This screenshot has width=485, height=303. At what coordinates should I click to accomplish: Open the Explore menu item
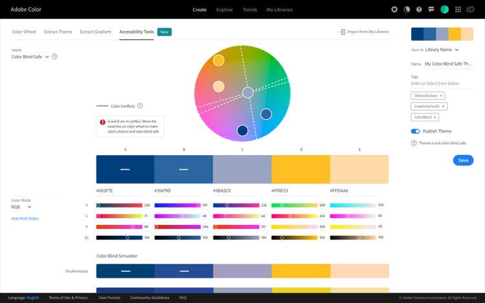[x=224, y=10]
